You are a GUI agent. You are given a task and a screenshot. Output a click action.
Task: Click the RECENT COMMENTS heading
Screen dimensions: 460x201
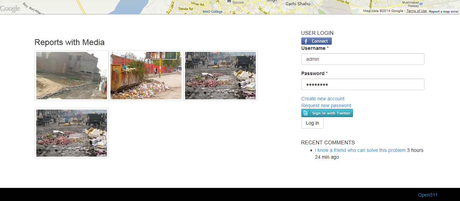(328, 143)
